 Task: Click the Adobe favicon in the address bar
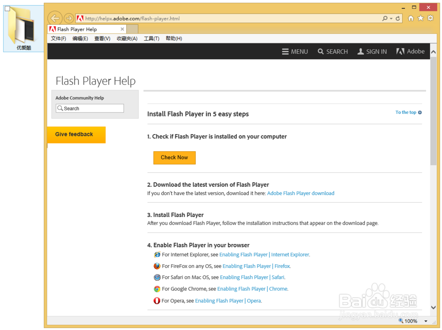[x=80, y=19]
